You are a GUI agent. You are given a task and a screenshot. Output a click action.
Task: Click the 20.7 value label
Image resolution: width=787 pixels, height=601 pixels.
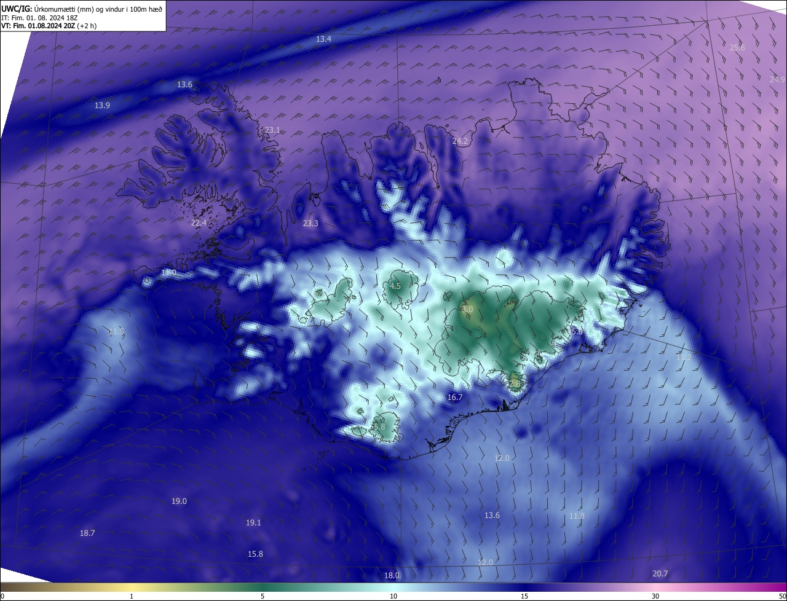[660, 573]
